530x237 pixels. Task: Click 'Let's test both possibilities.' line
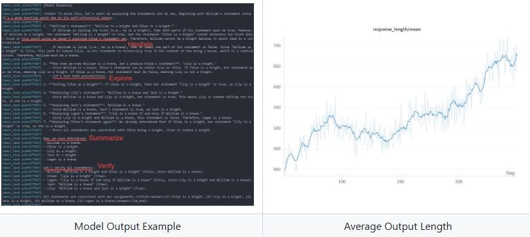(x=79, y=76)
